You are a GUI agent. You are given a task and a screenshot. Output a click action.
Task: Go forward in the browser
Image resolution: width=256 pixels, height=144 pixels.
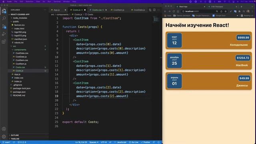point(169,11)
